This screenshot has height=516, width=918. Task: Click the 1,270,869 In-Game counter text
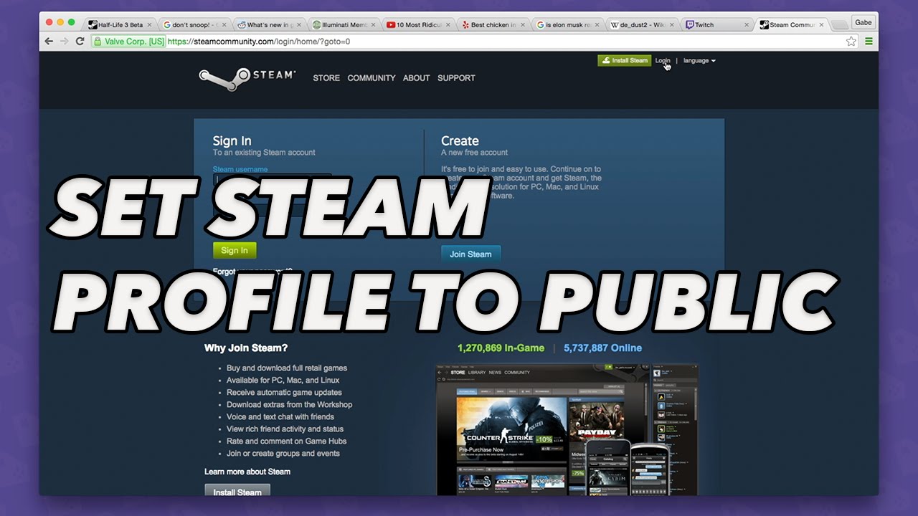tap(501, 348)
